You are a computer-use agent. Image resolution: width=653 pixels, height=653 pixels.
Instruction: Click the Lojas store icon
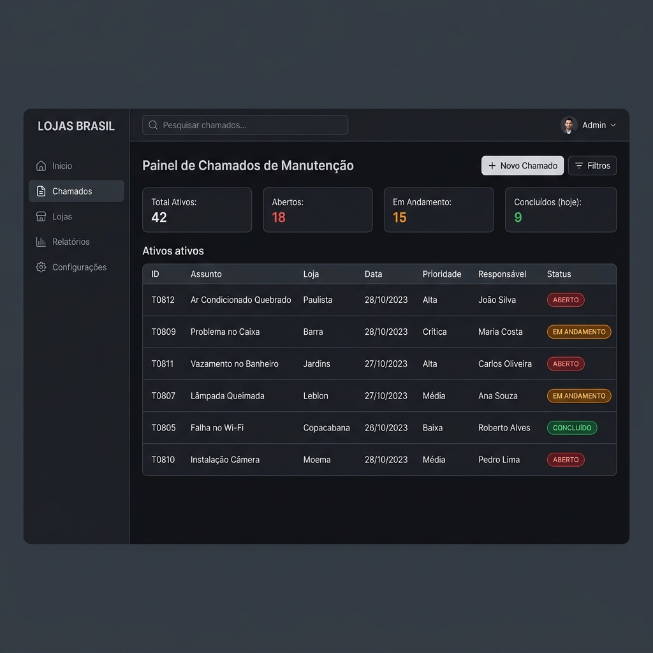(41, 217)
